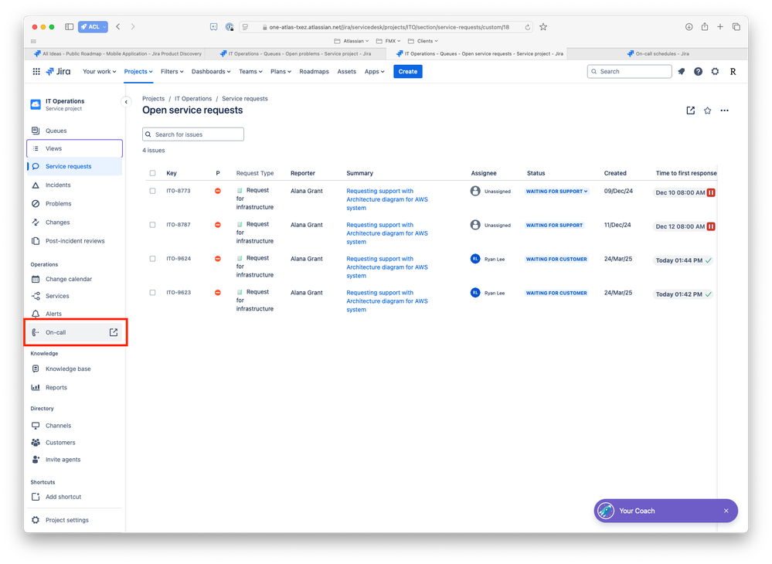Viewport: 772px width, 564px height.
Task: Switch to the Open problems browser tab
Action: (x=295, y=53)
